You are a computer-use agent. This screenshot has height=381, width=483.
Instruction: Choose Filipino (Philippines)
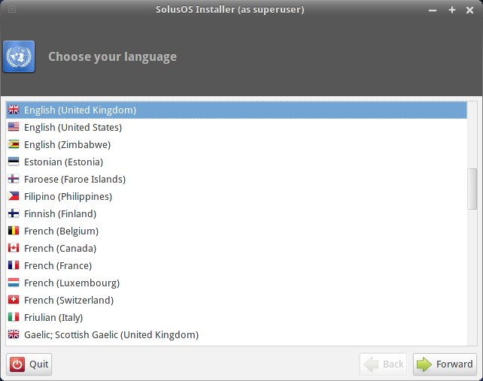(x=236, y=196)
